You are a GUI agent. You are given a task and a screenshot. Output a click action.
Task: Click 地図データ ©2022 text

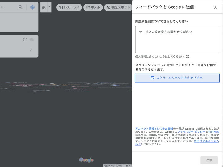(x=113, y=165)
